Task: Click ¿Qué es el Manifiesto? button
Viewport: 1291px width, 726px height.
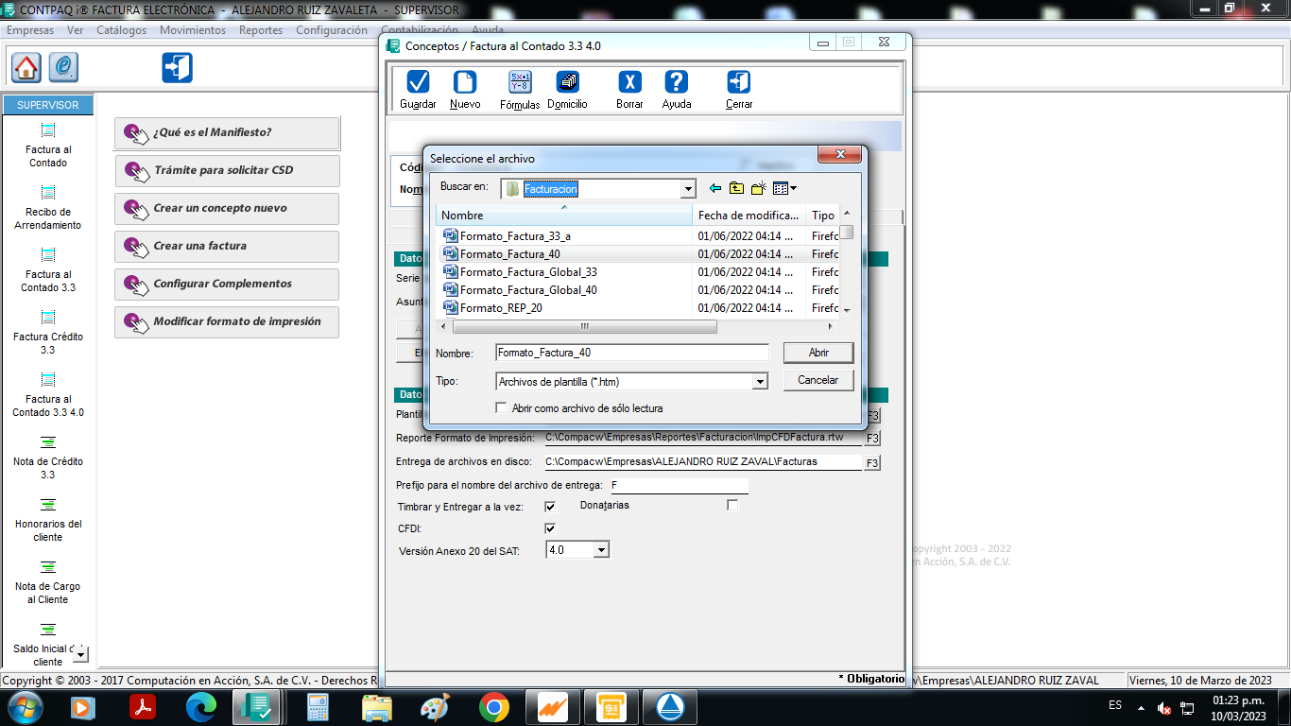Action: click(227, 133)
